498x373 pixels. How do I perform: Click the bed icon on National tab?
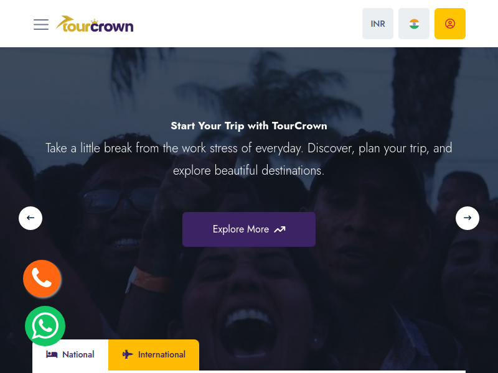point(52,354)
